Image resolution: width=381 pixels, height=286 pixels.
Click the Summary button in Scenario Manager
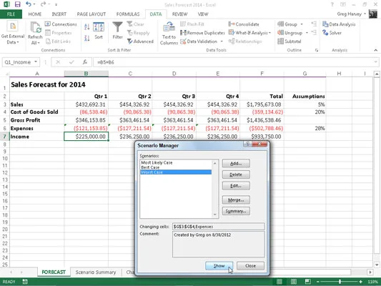(236, 211)
